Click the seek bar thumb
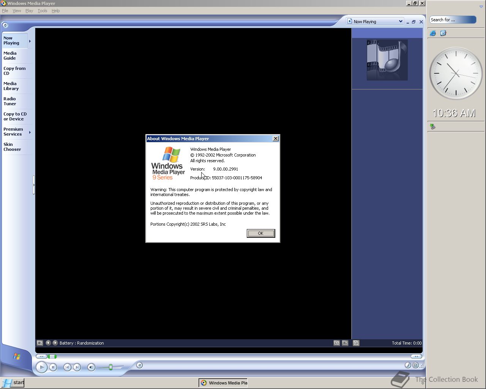 53,356
